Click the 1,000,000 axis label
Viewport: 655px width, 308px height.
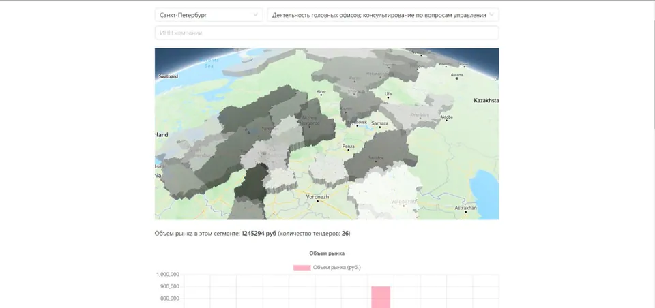168,274
